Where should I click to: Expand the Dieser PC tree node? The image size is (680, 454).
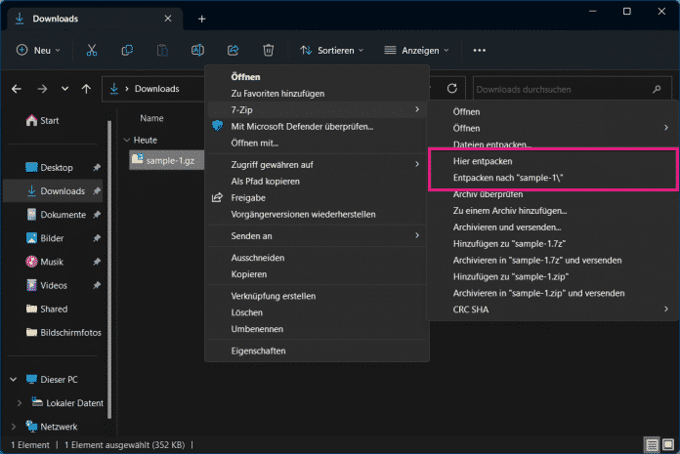pos(13,379)
